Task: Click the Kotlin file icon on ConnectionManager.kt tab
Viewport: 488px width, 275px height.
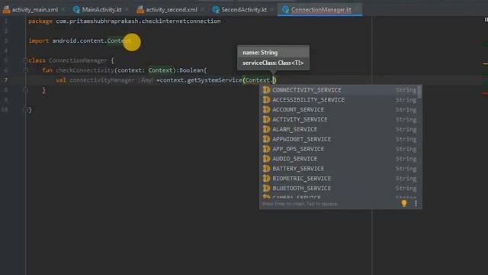Action: 285,10
